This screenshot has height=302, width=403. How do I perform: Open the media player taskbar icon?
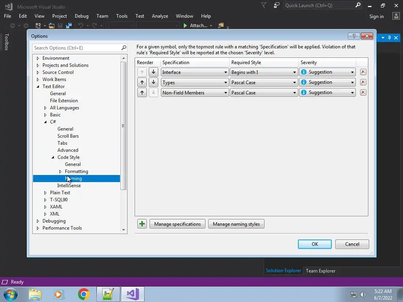click(x=59, y=294)
